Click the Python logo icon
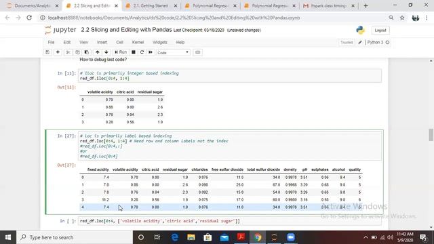 point(360,30)
